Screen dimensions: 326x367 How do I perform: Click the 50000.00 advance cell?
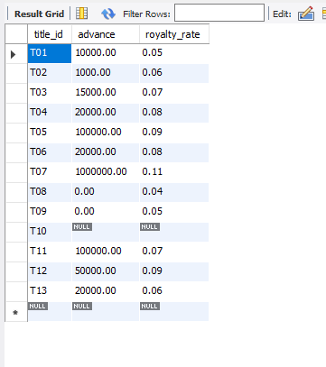[106, 271]
